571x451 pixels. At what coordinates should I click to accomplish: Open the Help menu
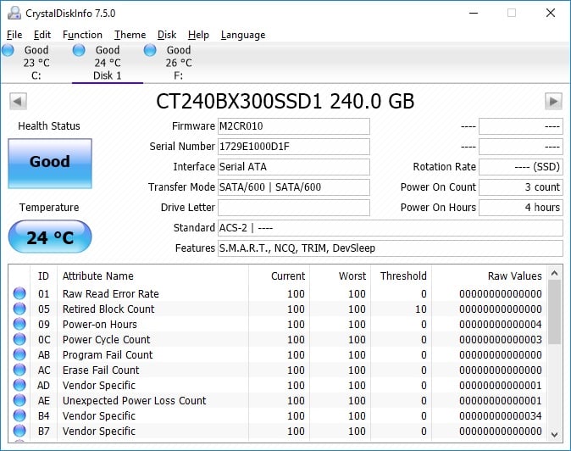tap(198, 35)
